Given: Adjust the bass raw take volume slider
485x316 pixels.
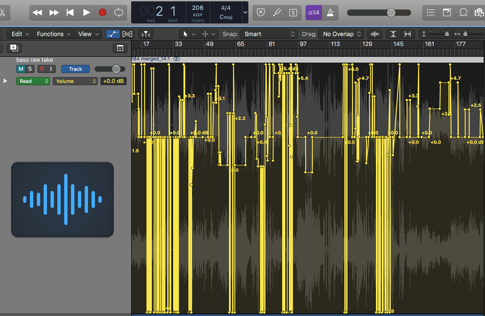Looking at the screenshot, I should pos(110,69).
